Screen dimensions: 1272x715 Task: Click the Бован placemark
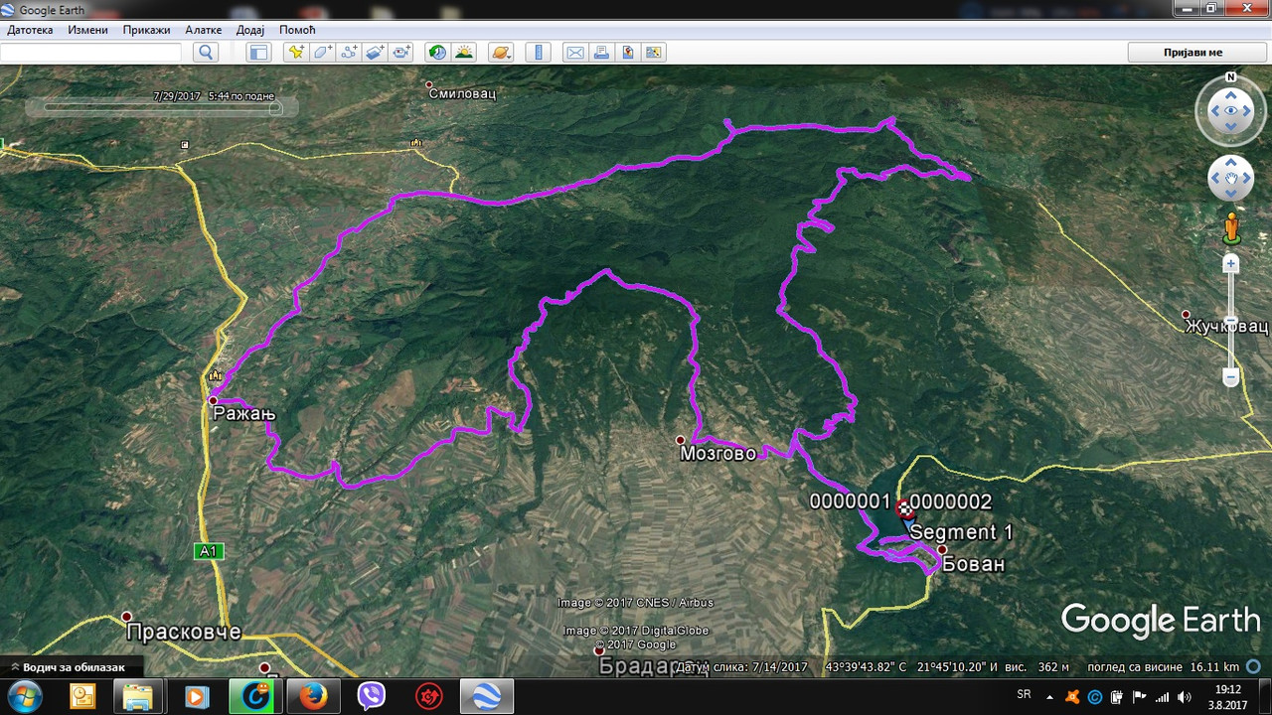tap(942, 549)
